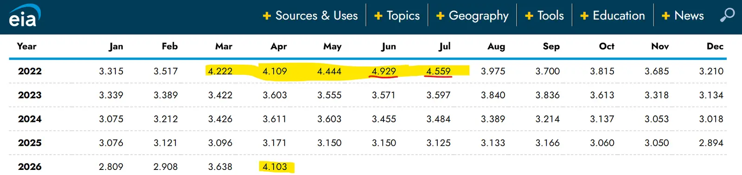Select the 2025 row label
The height and width of the screenshot is (175, 742).
pyautogui.click(x=30, y=143)
